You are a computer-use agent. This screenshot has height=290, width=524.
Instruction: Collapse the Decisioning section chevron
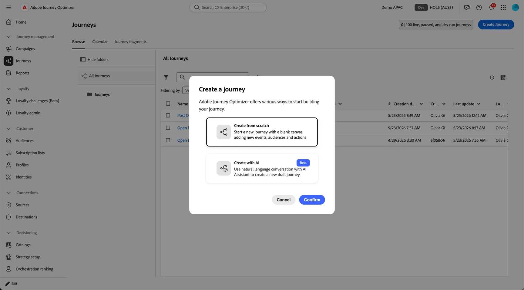click(x=8, y=233)
